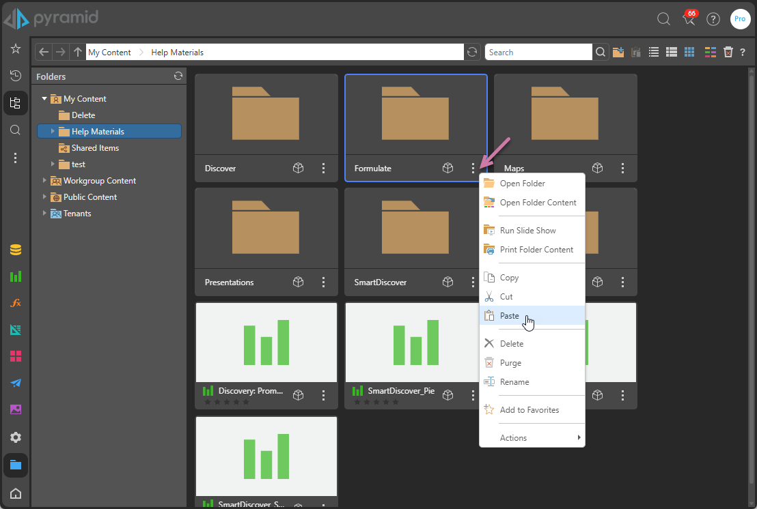Viewport: 757px width, 509px height.
Task: Toggle the color-coded content type filter
Action: [711, 53]
